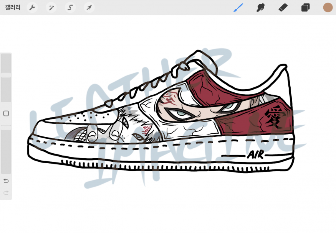The image size is (336, 233).
Task: Activate the Selection tool
Action: [70, 8]
